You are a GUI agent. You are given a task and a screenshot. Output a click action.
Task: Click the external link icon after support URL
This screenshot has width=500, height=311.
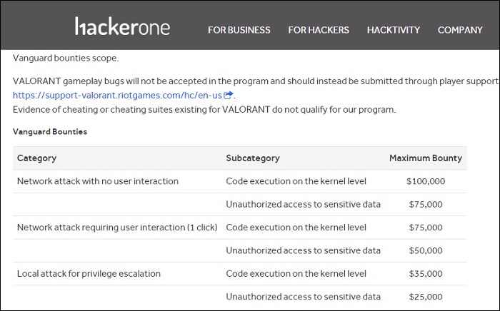[x=229, y=96]
